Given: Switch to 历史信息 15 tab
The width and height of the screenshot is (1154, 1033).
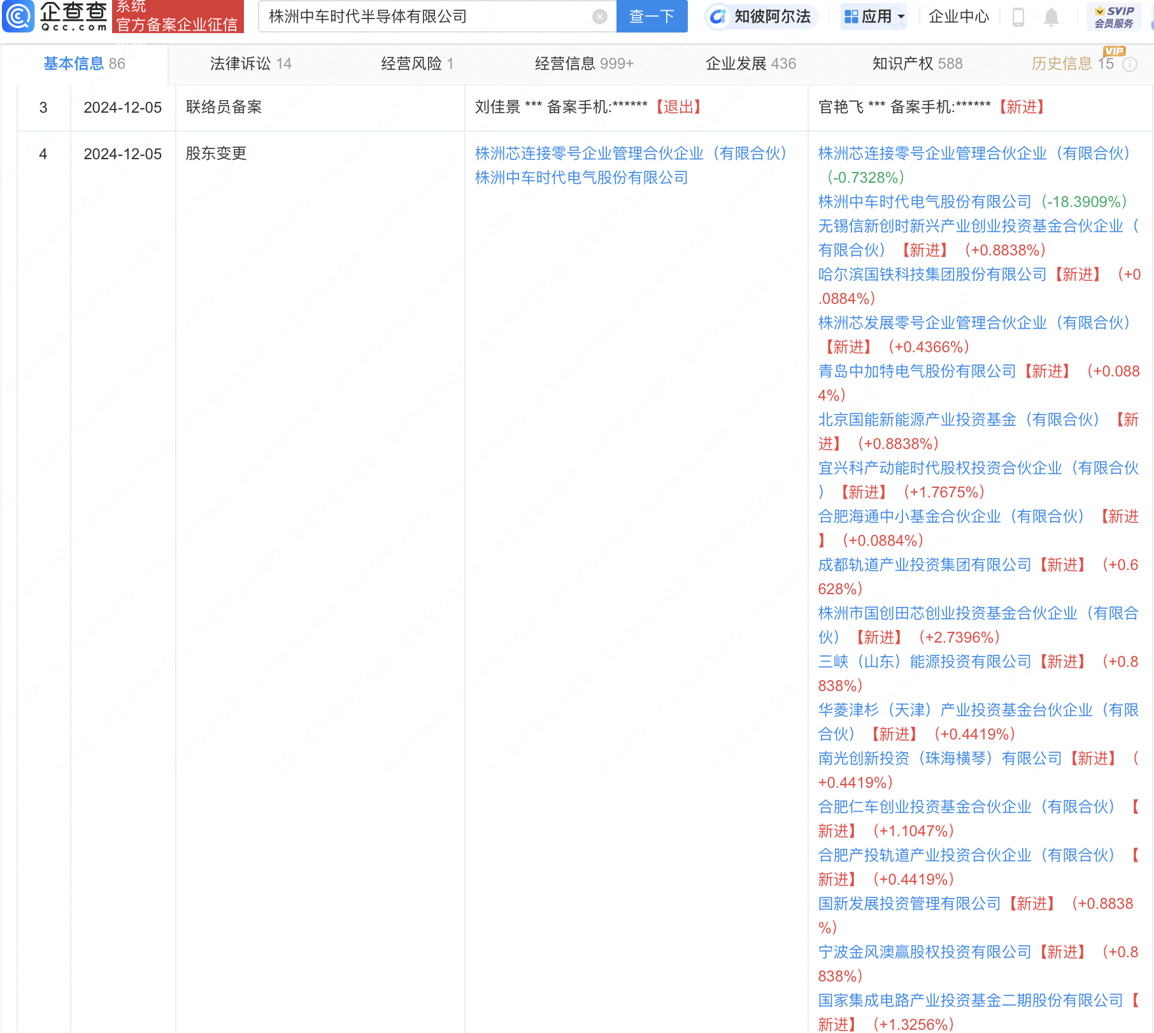Looking at the screenshot, I should coord(1072,64).
